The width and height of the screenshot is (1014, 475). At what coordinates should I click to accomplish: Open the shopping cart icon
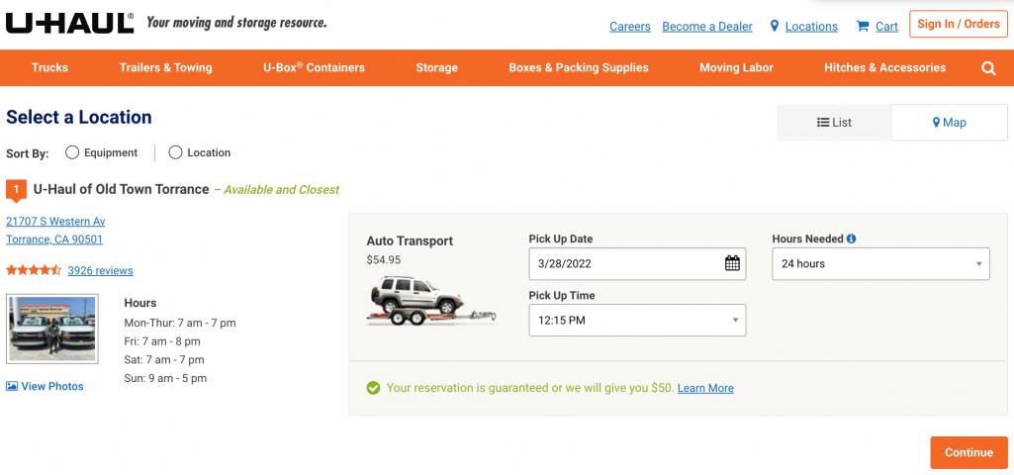(863, 27)
